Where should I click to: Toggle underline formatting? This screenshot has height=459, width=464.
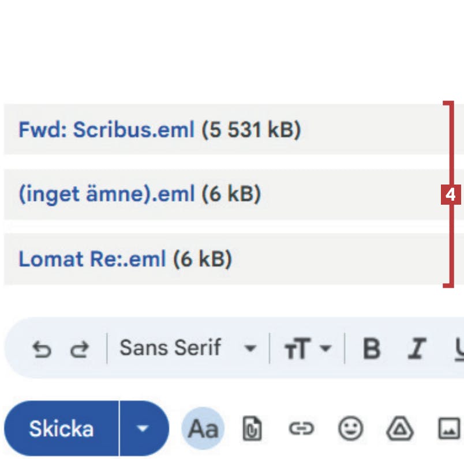pyautogui.click(x=459, y=348)
